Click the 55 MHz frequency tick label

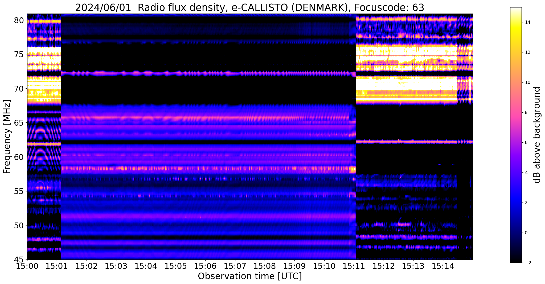(x=19, y=191)
